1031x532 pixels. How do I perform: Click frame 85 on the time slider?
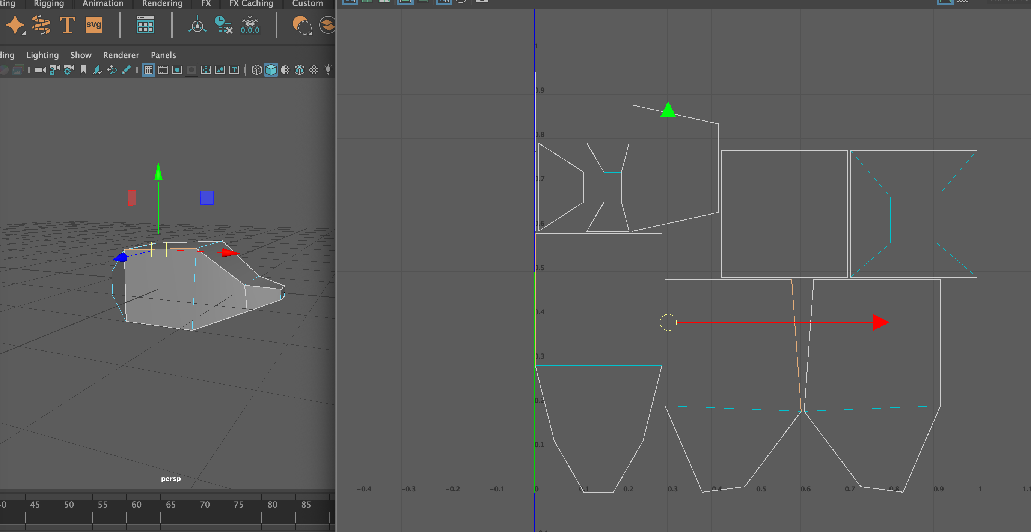pos(306,505)
